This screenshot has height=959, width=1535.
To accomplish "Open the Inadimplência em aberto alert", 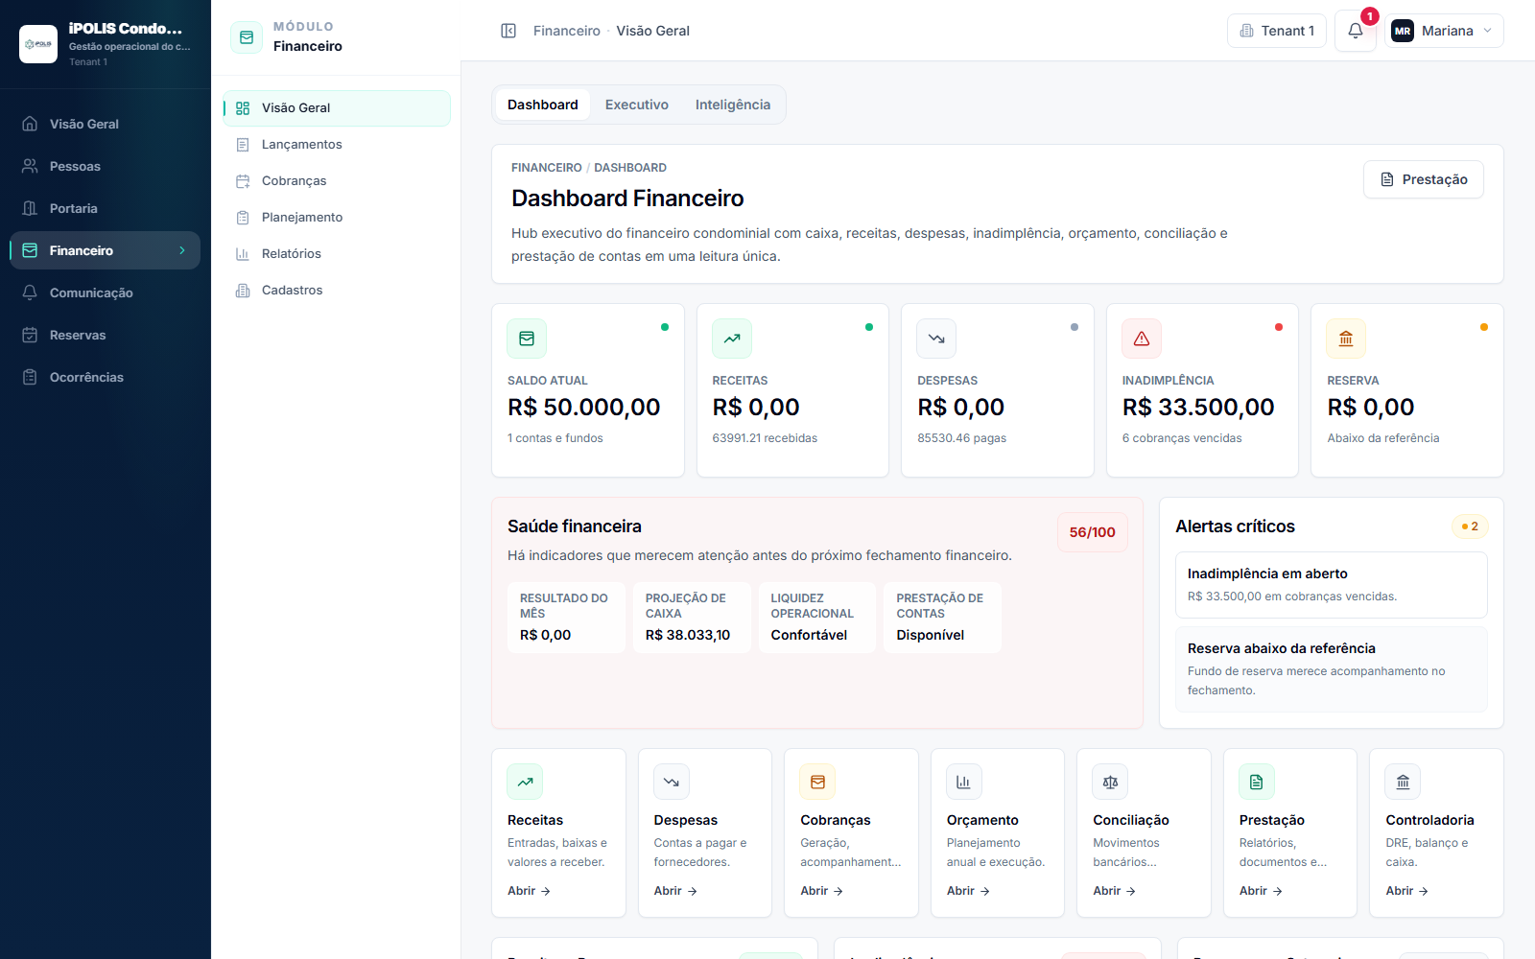I will point(1332,585).
